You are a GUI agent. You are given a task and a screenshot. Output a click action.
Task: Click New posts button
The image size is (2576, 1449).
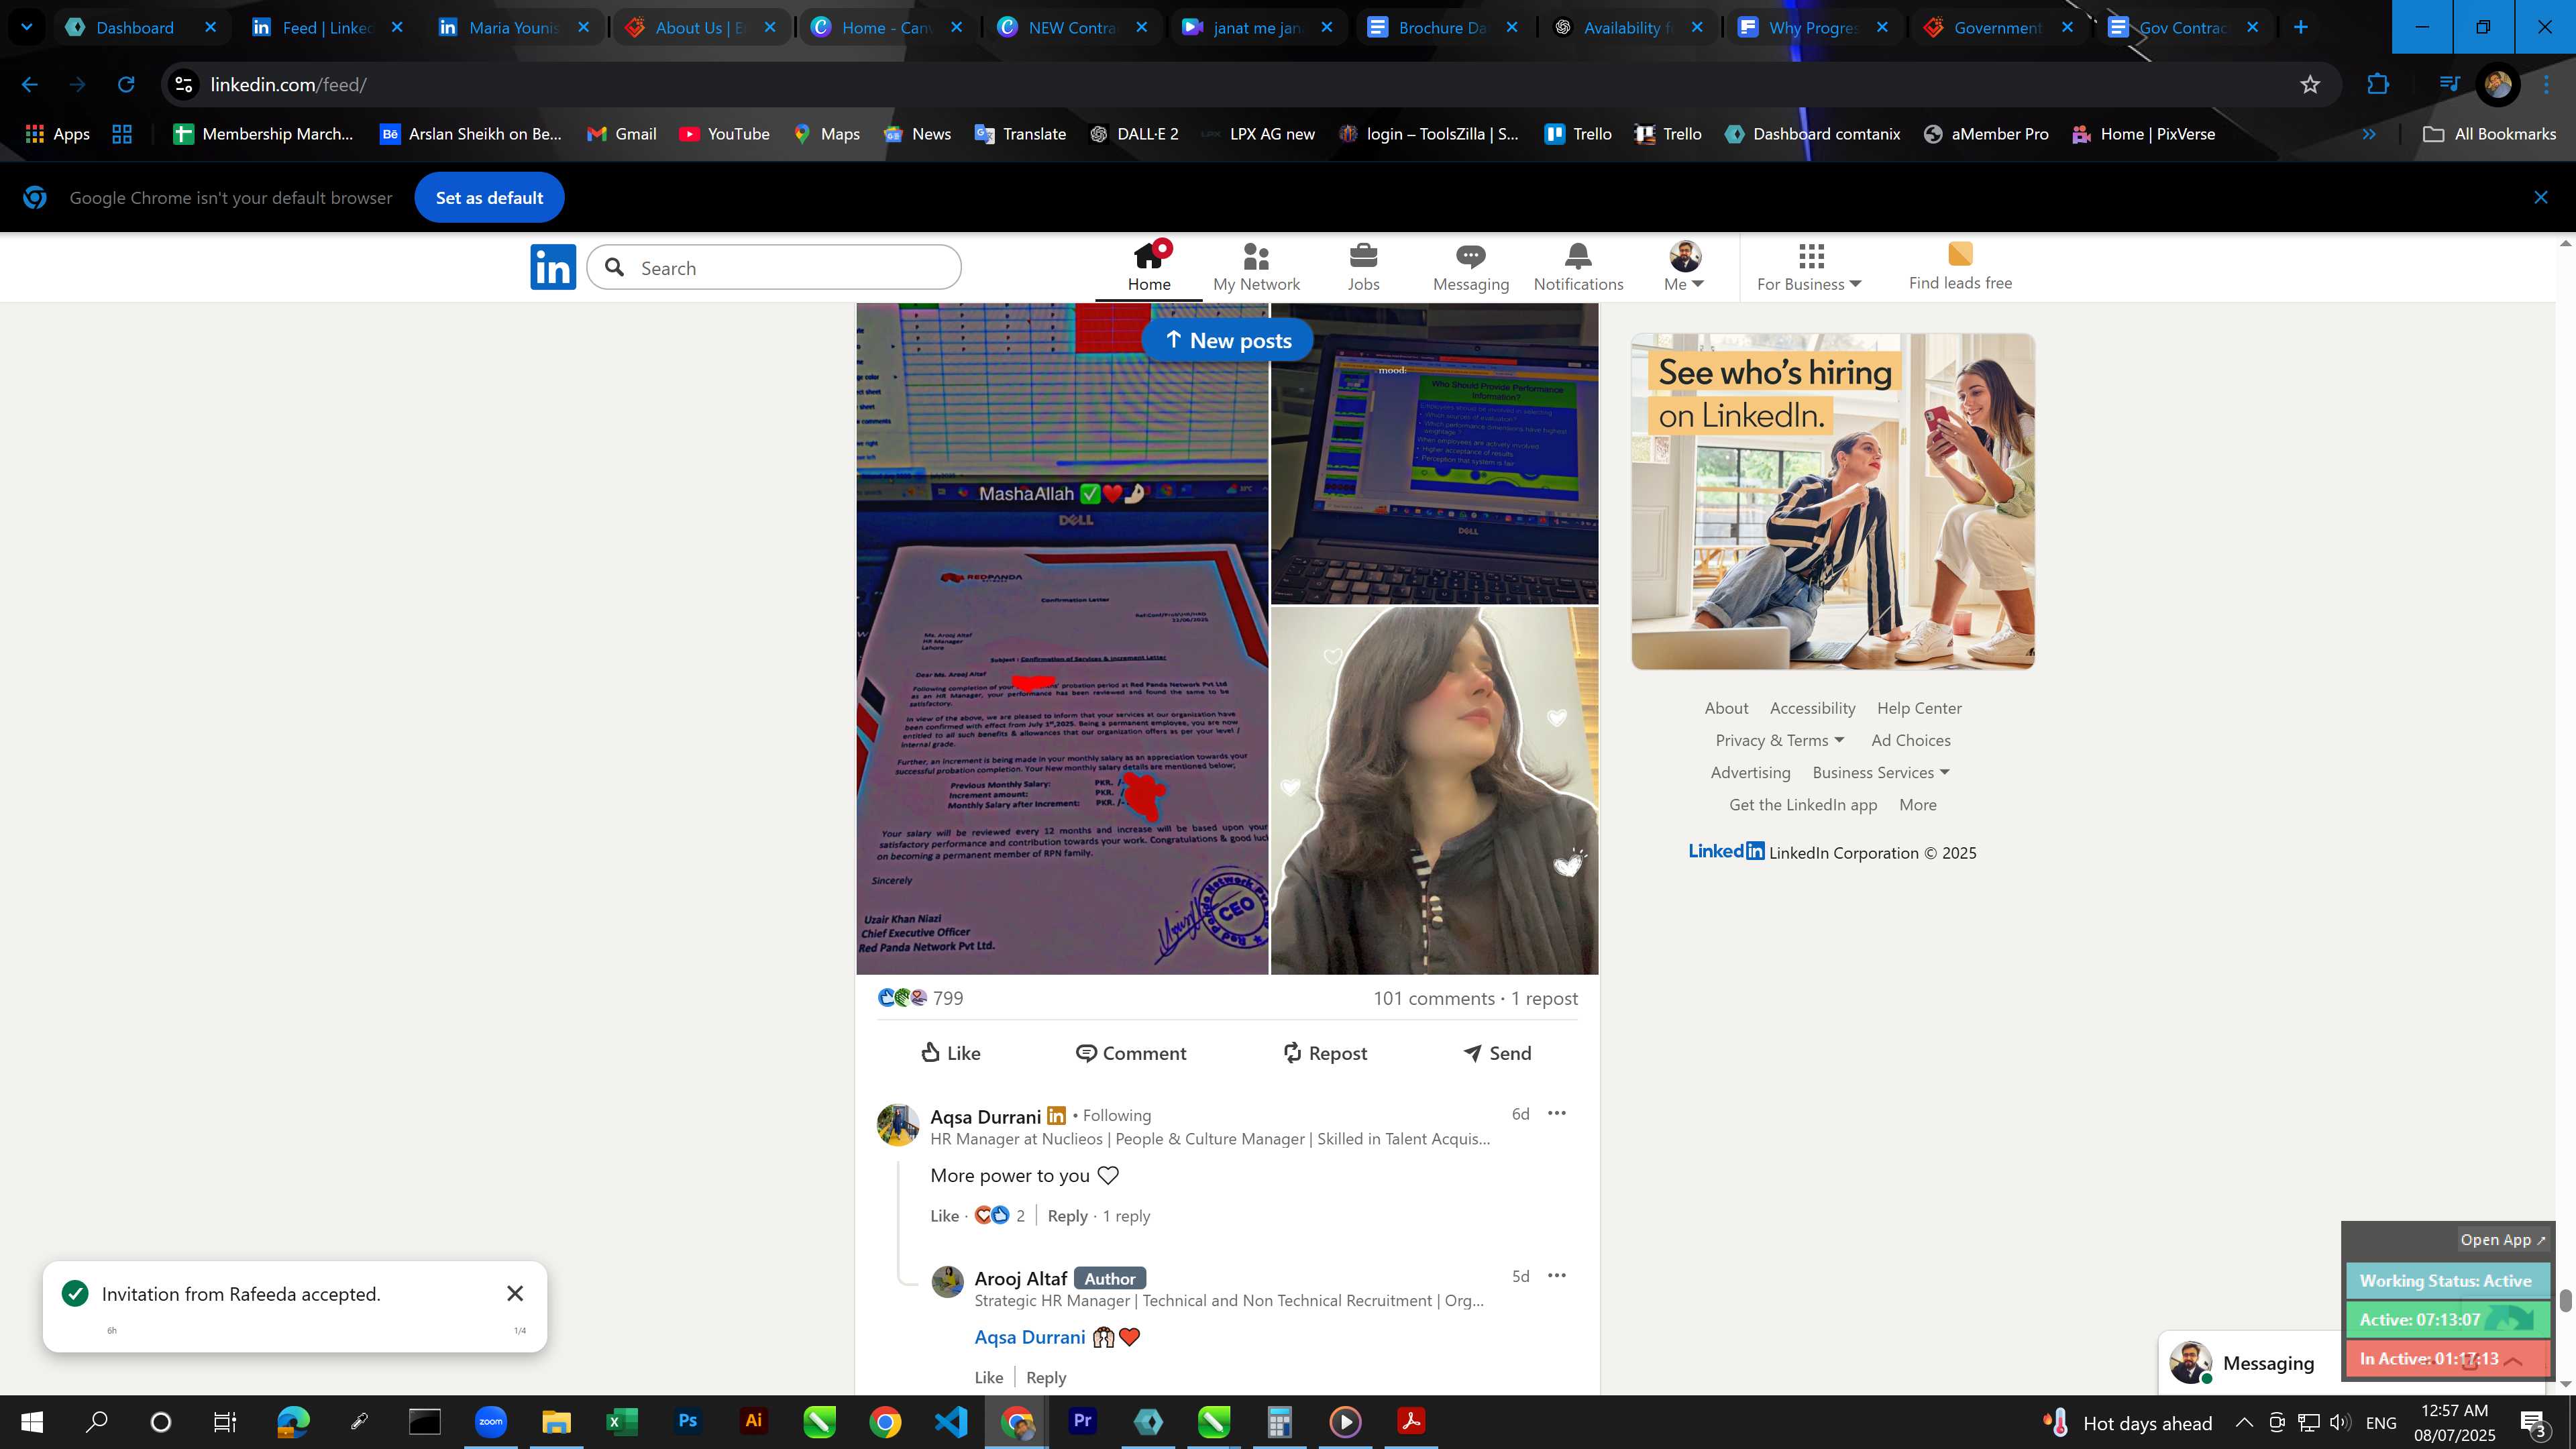(1227, 340)
